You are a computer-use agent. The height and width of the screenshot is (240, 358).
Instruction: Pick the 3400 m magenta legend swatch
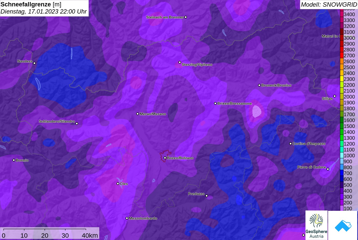click(x=342, y=14)
